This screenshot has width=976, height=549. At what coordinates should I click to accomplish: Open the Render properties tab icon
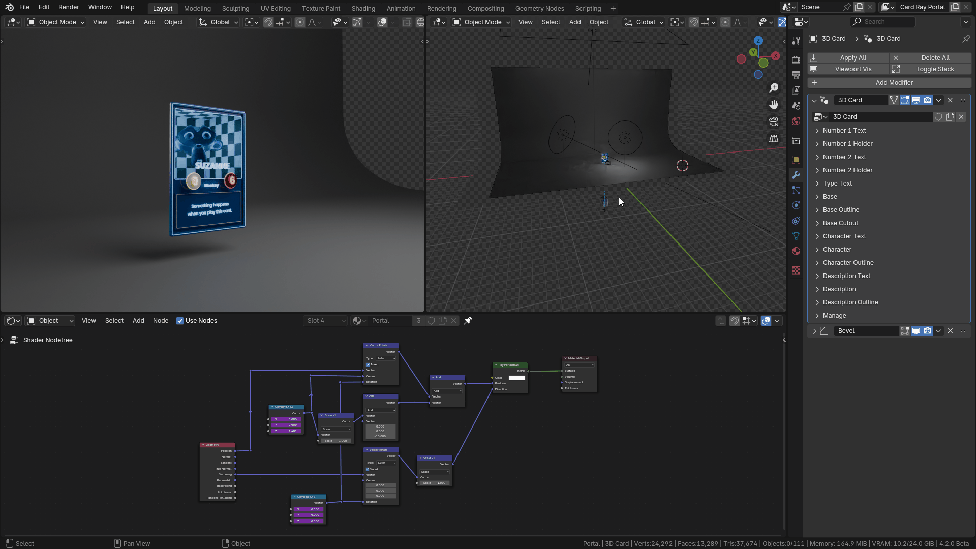(796, 59)
